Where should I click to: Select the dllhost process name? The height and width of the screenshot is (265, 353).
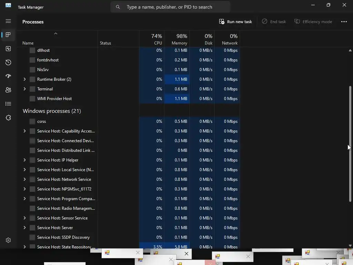click(43, 50)
